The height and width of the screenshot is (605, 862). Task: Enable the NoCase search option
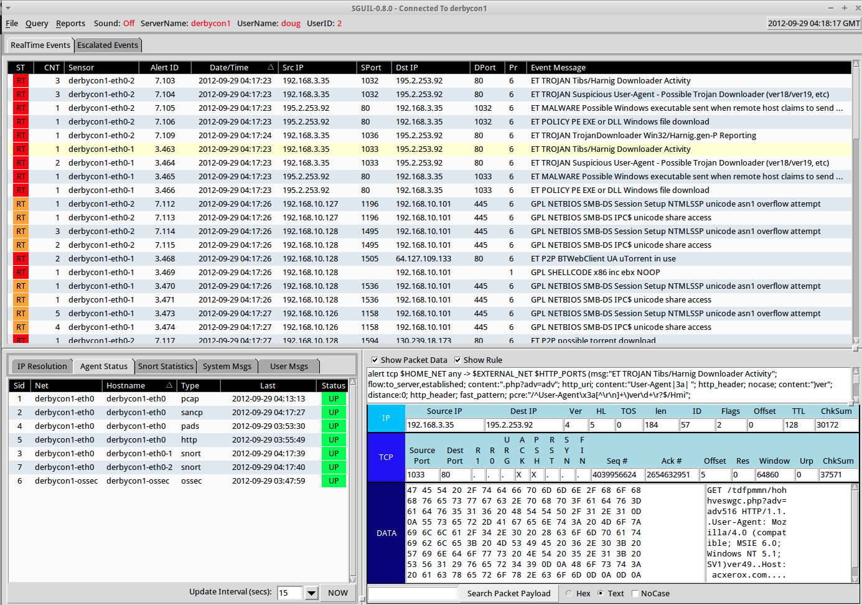pyautogui.click(x=636, y=593)
